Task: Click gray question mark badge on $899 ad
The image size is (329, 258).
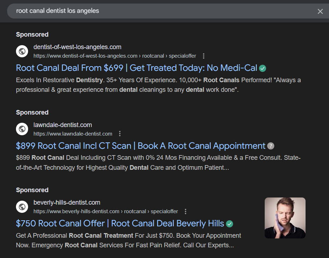Action: coord(271,146)
